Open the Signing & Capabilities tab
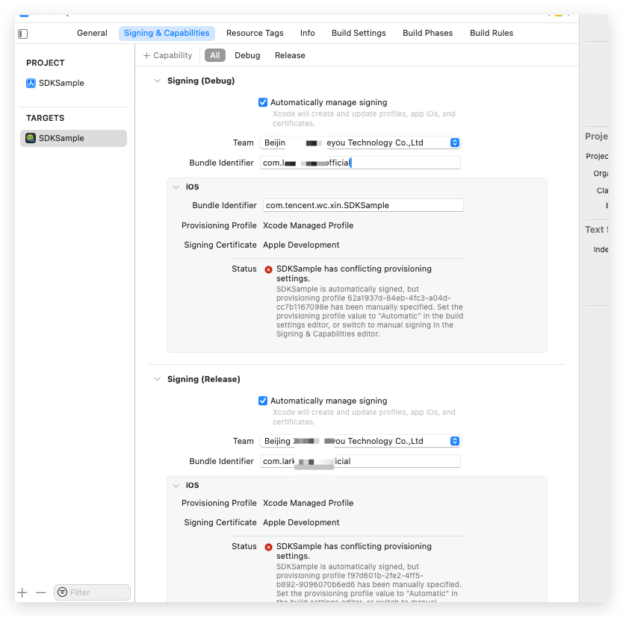This screenshot has height=617, width=623. click(x=167, y=33)
